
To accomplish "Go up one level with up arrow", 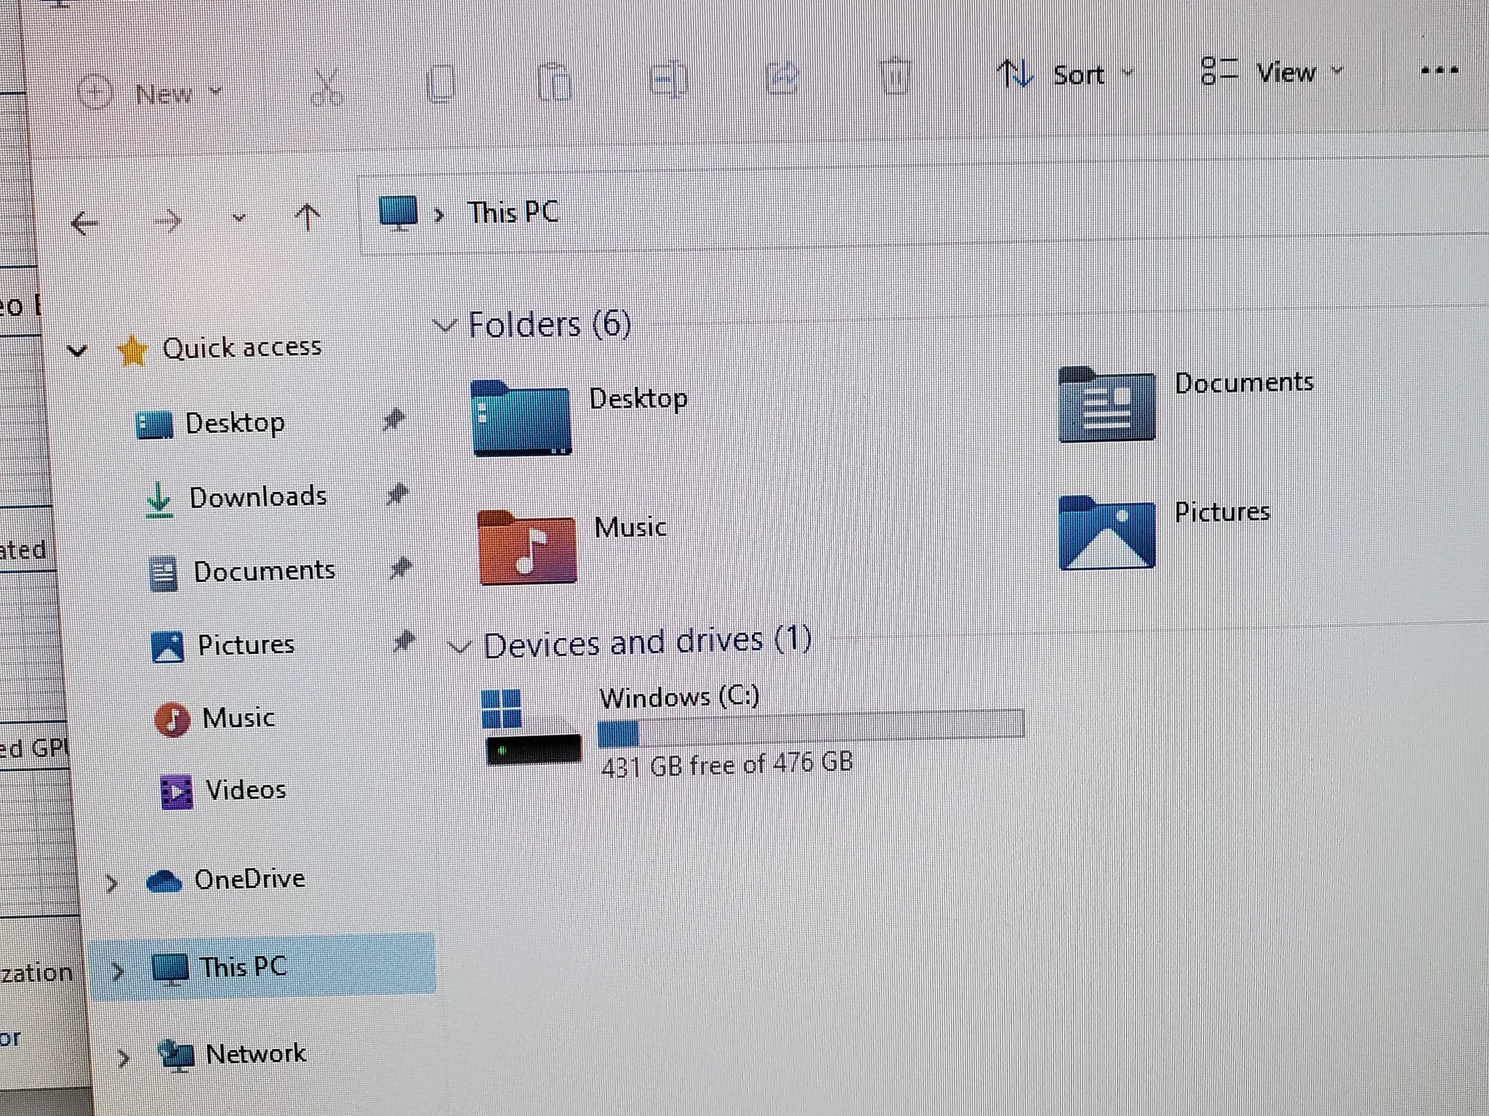I will pyautogui.click(x=308, y=217).
